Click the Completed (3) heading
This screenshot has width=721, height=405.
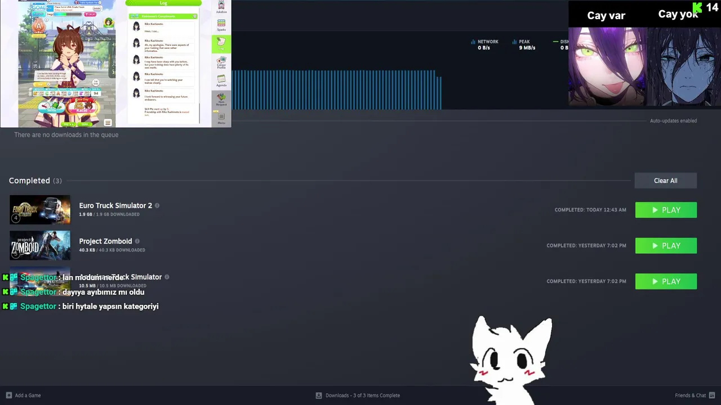(x=35, y=181)
